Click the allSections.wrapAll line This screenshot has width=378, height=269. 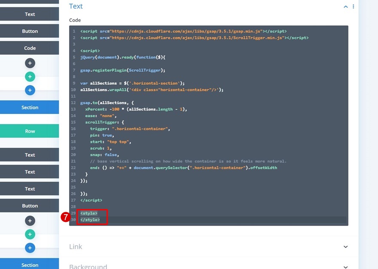(x=152, y=90)
